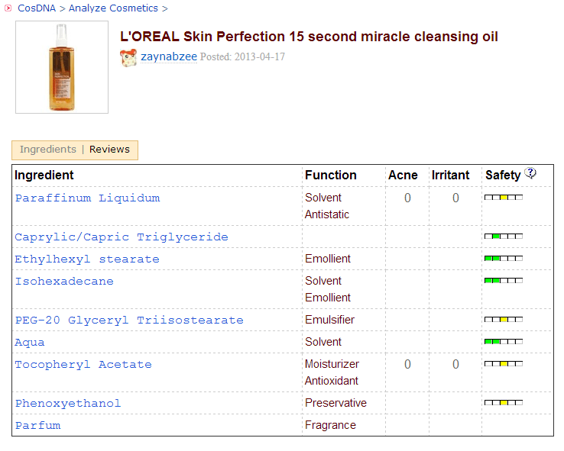Click the zaynabzee hamster avatar icon
The image size is (564, 451).
coord(128,57)
